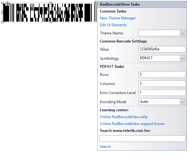This screenshot has width=189, height=155.
Task: Open Edit UI Elements link
Action: point(113,25)
